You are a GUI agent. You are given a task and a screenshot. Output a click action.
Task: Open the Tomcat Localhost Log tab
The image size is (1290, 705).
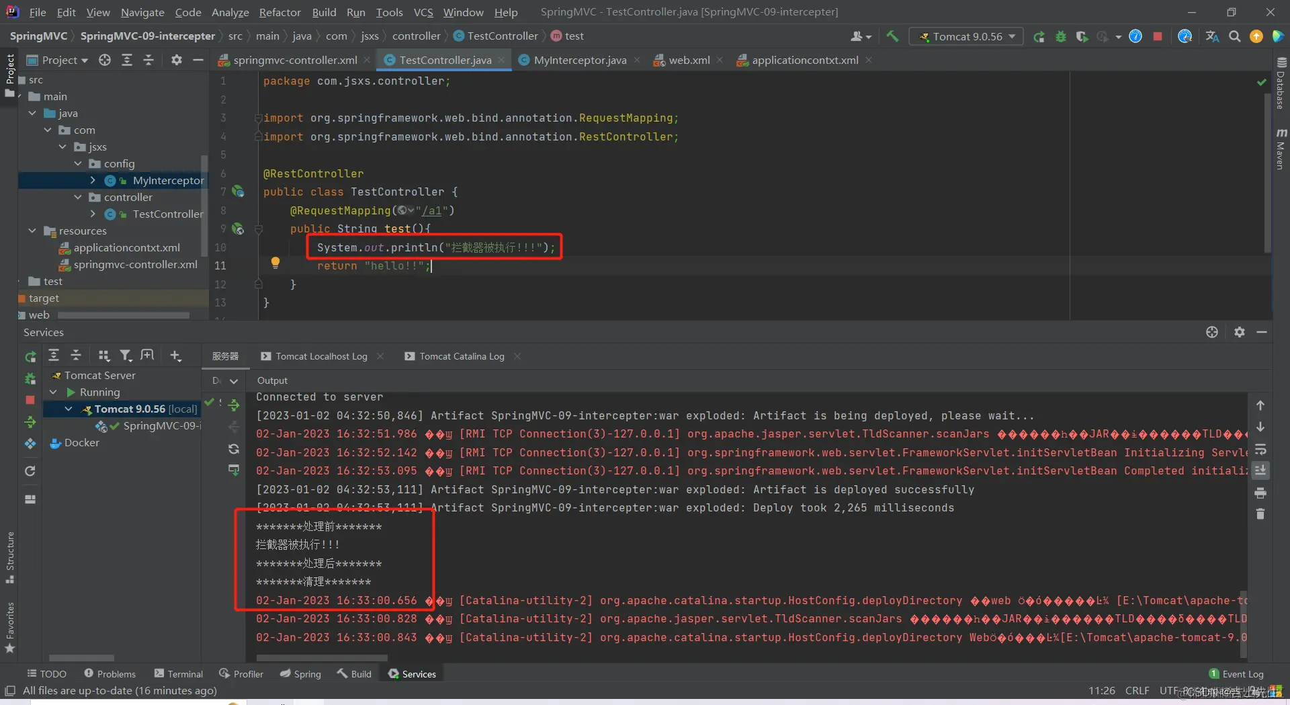[321, 356]
